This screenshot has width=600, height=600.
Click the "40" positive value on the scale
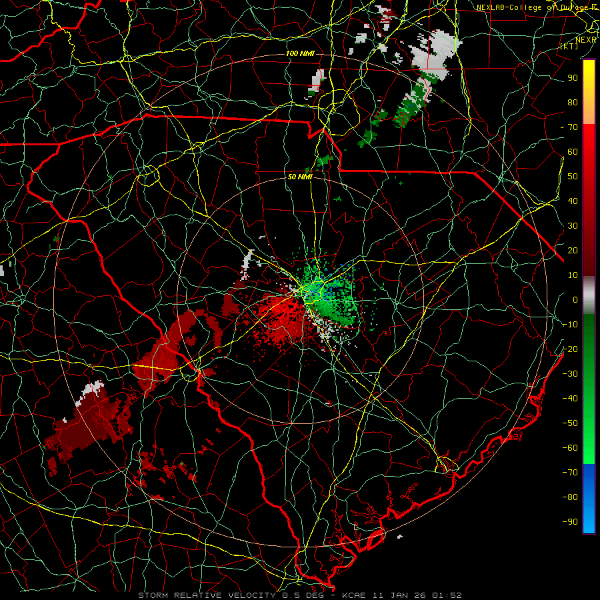[573, 201]
